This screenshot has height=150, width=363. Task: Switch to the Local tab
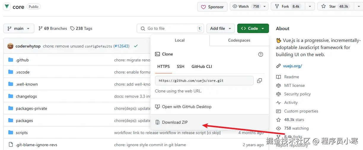[180, 40]
